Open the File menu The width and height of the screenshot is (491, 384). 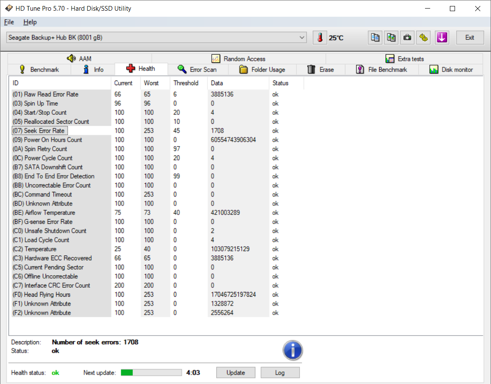(9, 22)
